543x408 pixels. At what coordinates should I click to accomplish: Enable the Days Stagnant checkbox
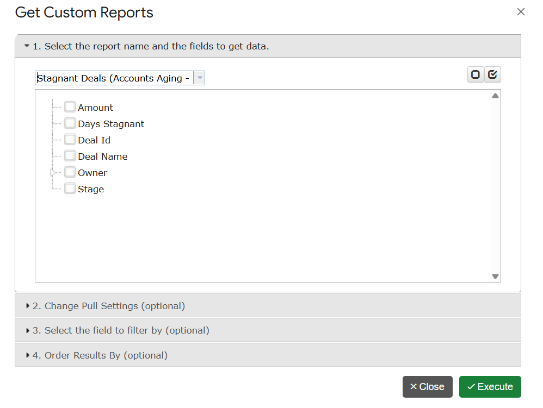(x=70, y=123)
